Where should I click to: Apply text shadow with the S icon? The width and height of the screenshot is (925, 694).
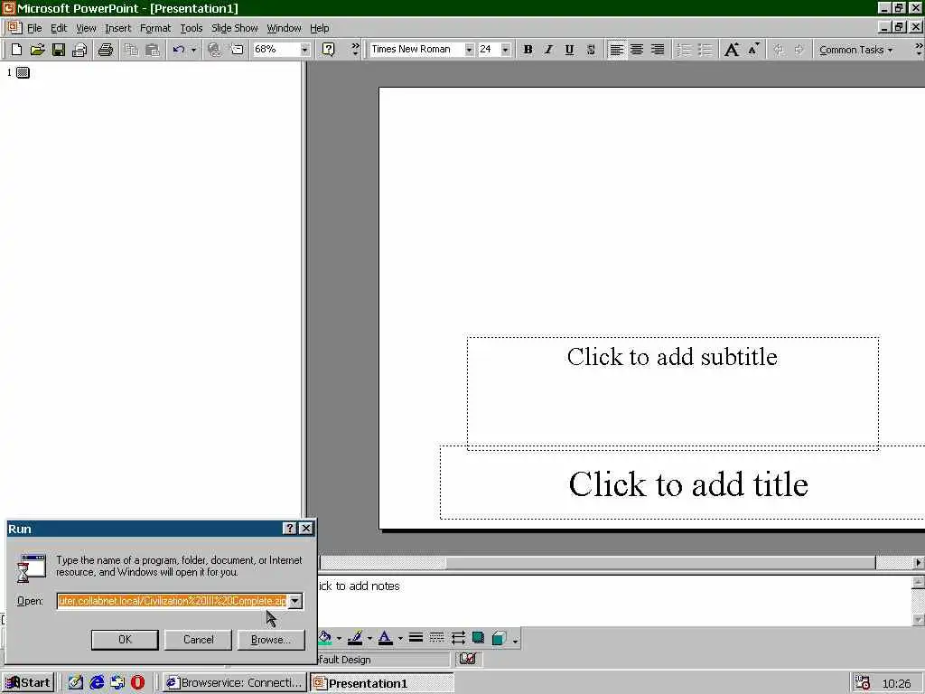(591, 50)
